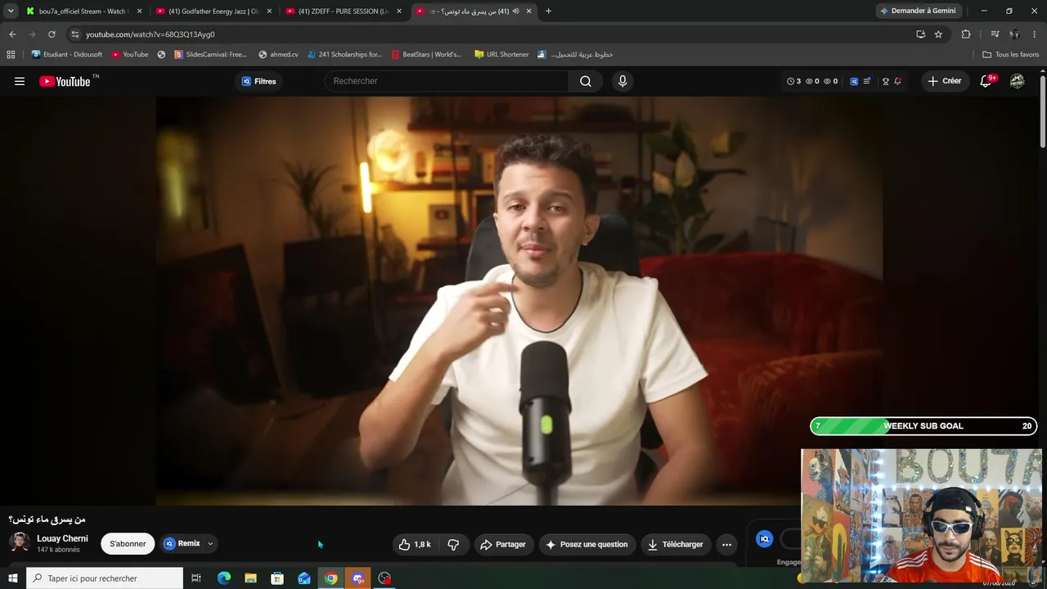Open the apps grid in bookmarks bar
This screenshot has width=1047, height=589.
tap(11, 55)
